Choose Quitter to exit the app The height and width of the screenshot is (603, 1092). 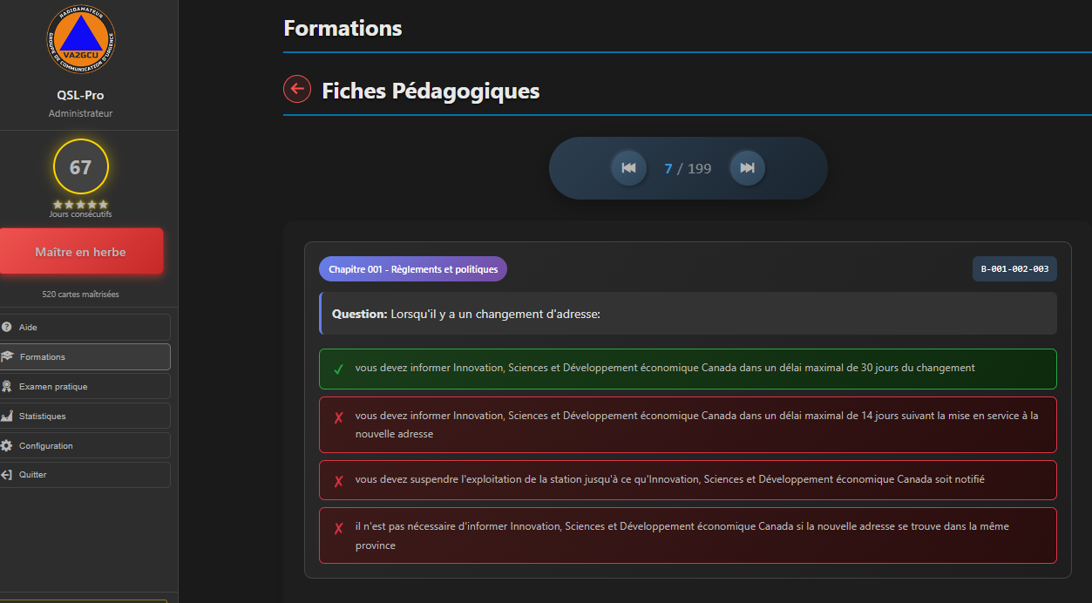[85, 475]
